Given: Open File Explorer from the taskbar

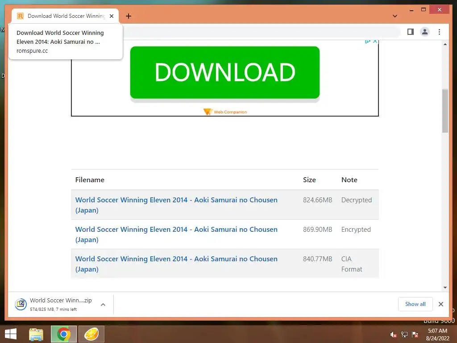Looking at the screenshot, I should [x=36, y=334].
